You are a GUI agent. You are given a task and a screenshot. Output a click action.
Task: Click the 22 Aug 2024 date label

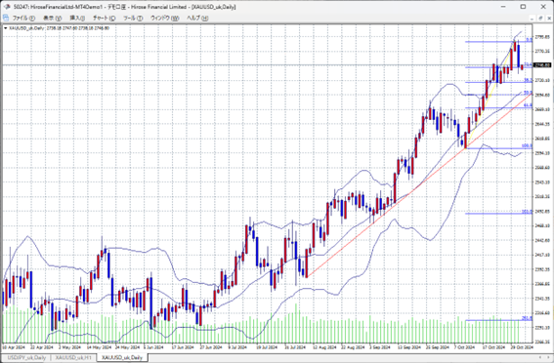[x=353, y=347]
